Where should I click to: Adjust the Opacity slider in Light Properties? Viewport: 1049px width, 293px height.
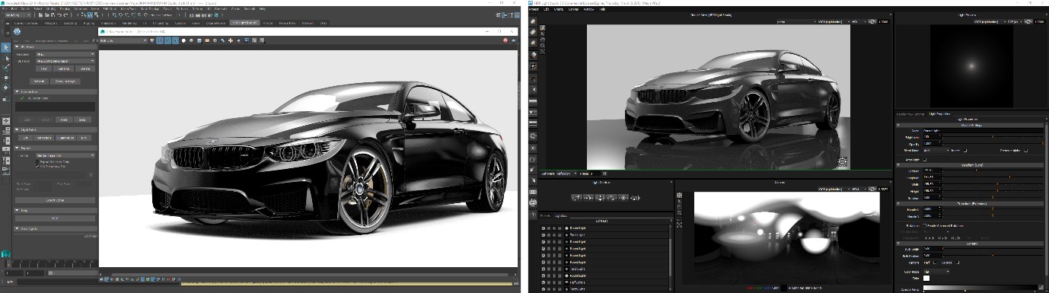(x=993, y=143)
